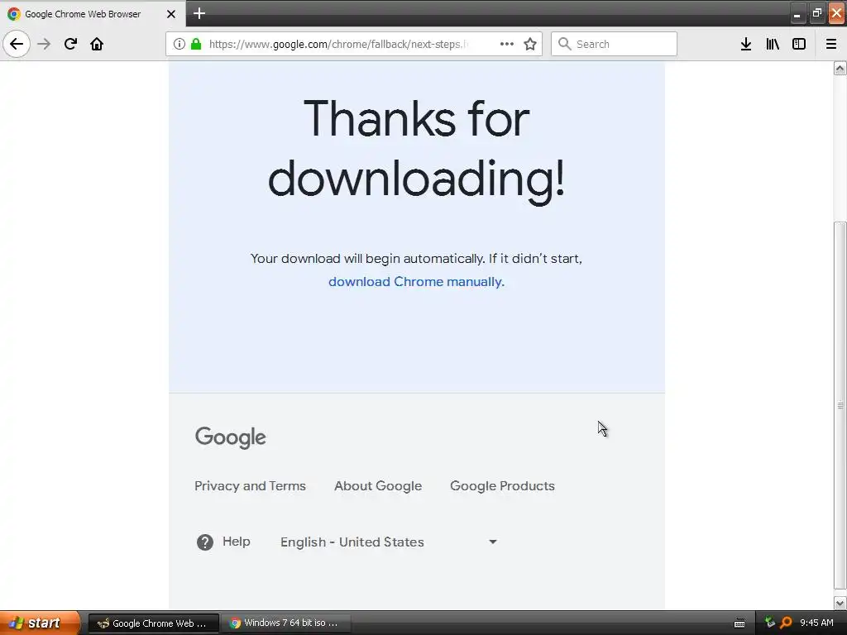Viewport: 847px width, 635px height.
Task: Open the browser home page
Action: click(97, 44)
